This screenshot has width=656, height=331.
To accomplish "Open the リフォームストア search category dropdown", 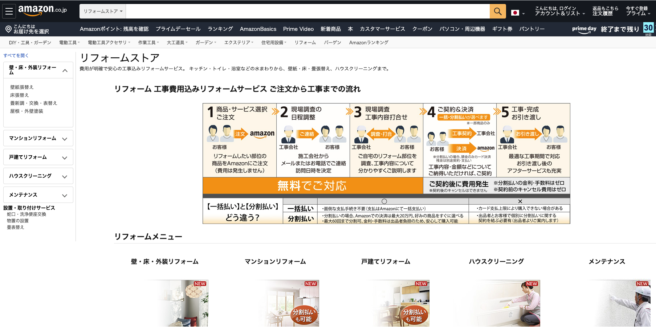I will (103, 11).
